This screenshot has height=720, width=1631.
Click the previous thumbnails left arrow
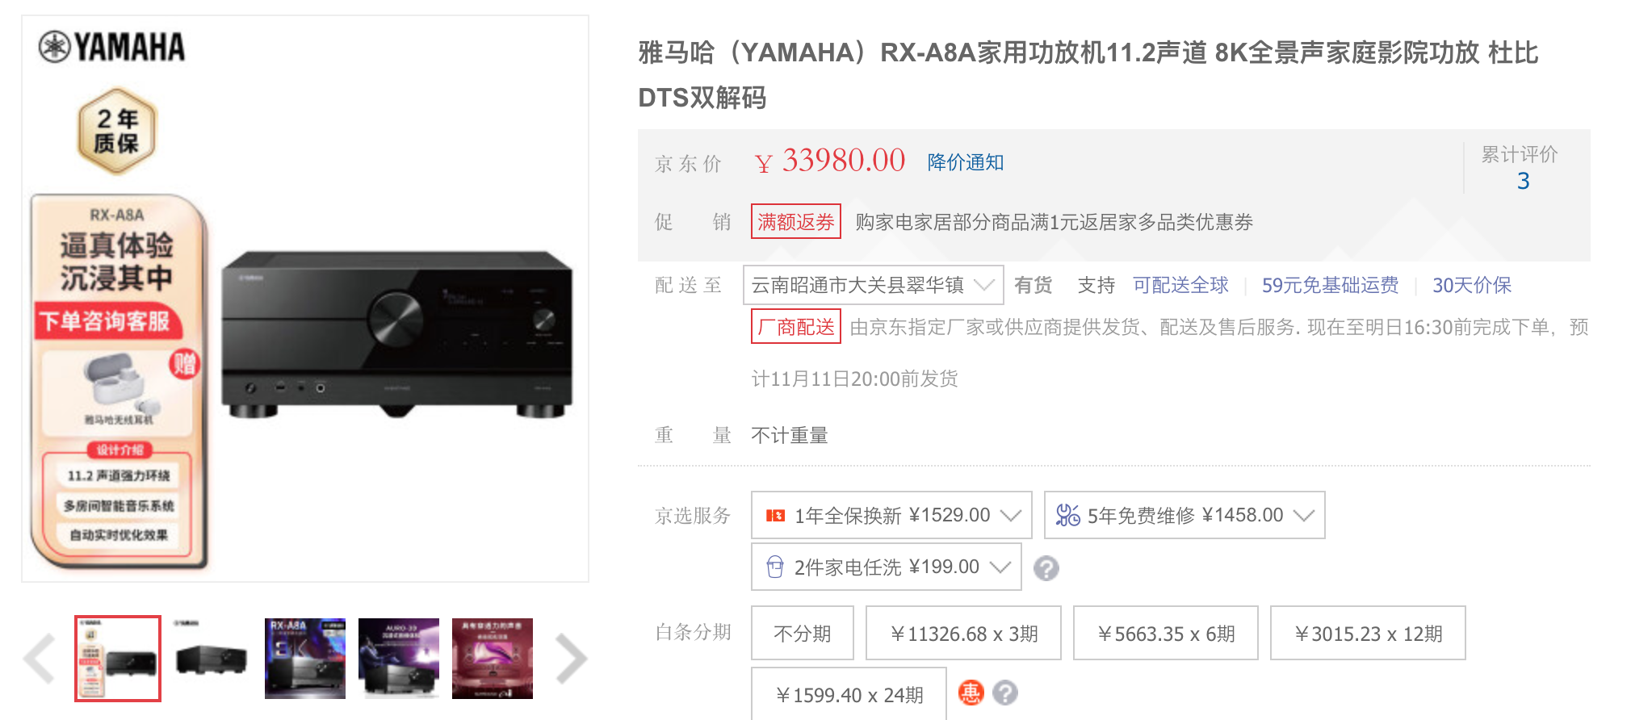pos(39,659)
